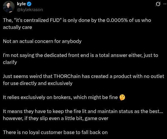Visit the @kylekrason handle link
This screenshot has height=139, width=167.
pos(30,10)
